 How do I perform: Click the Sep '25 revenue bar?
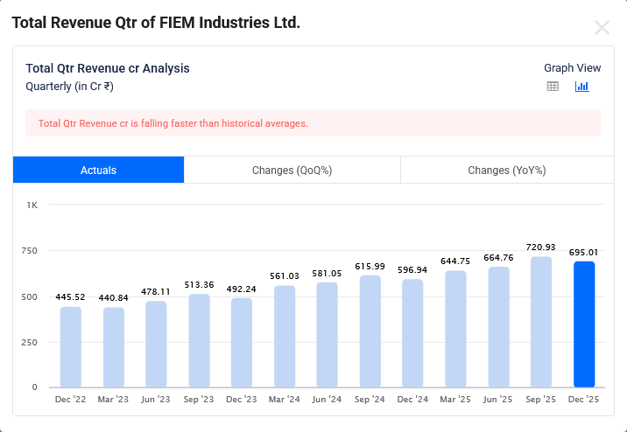pyautogui.click(x=541, y=322)
